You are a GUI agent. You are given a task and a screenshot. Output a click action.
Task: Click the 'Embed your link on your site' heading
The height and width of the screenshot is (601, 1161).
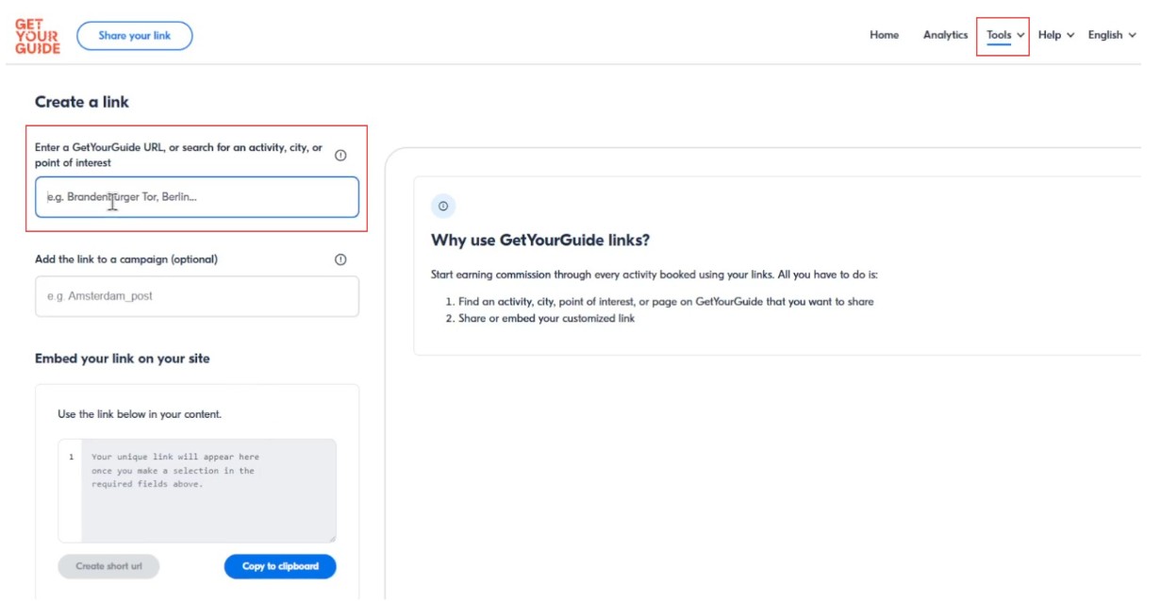pyautogui.click(x=123, y=359)
